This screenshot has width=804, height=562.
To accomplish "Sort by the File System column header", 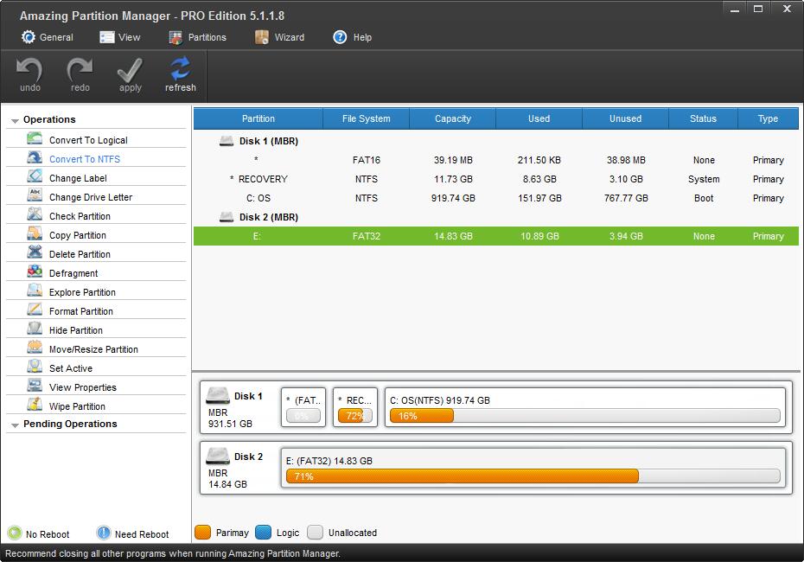I will tap(366, 118).
